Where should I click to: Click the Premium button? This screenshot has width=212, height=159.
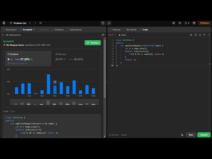tap(204, 23)
